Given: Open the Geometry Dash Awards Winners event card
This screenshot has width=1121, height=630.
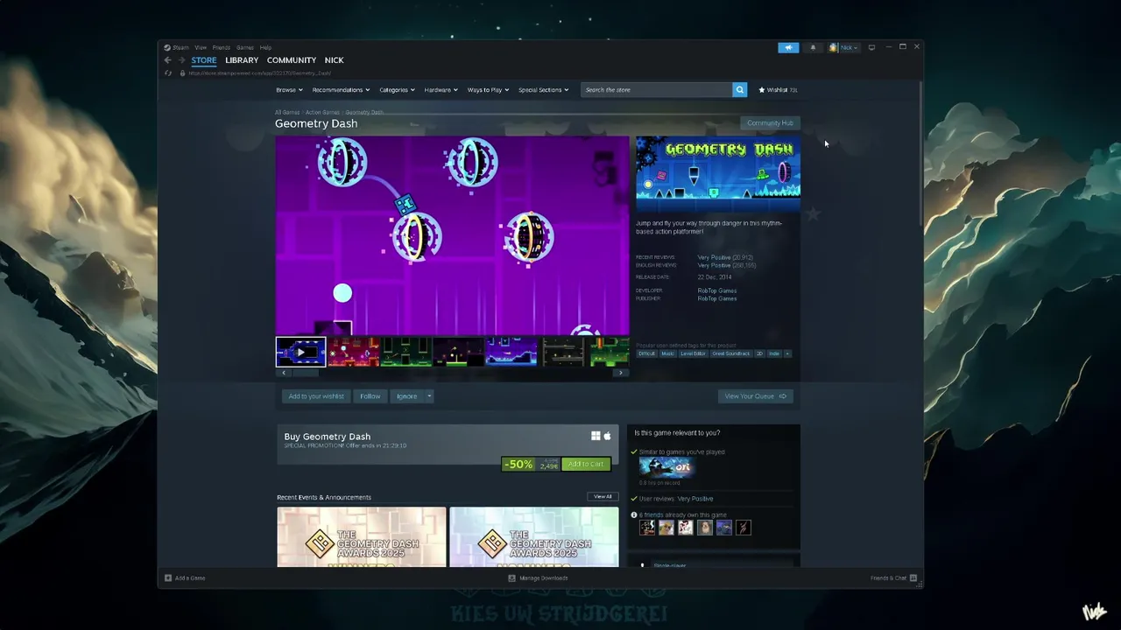Looking at the screenshot, I should [362, 536].
